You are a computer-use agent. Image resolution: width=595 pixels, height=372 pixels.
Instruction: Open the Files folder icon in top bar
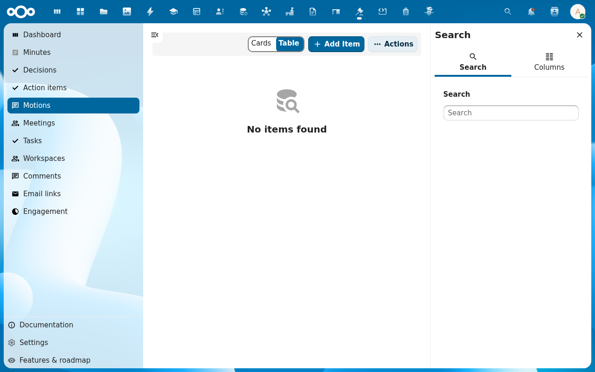104,12
